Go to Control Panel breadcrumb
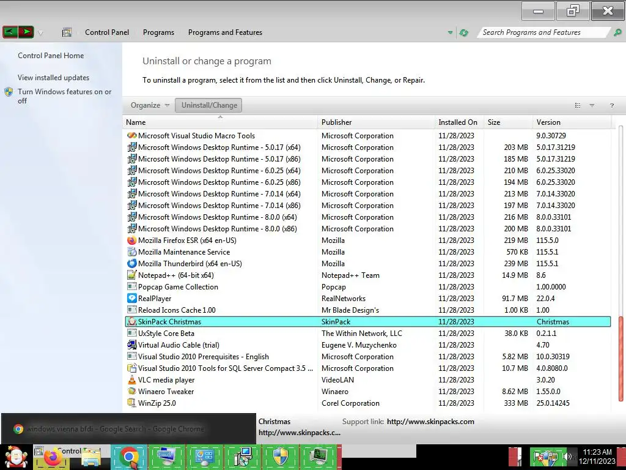 tap(107, 32)
